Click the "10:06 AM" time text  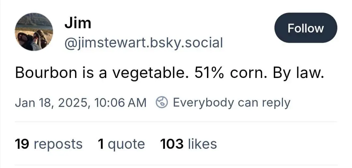120,103
